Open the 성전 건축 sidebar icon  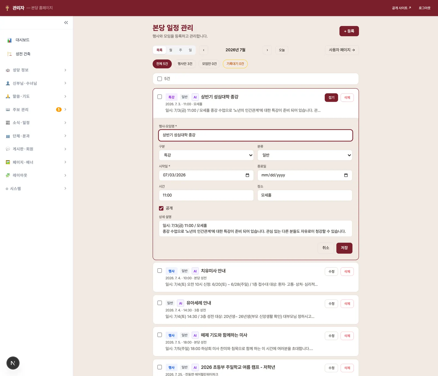point(10,54)
